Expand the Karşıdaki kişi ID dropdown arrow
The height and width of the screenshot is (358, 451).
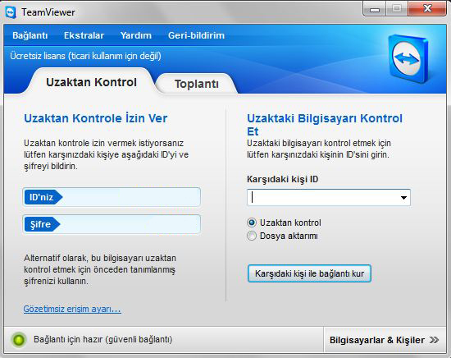(x=403, y=198)
